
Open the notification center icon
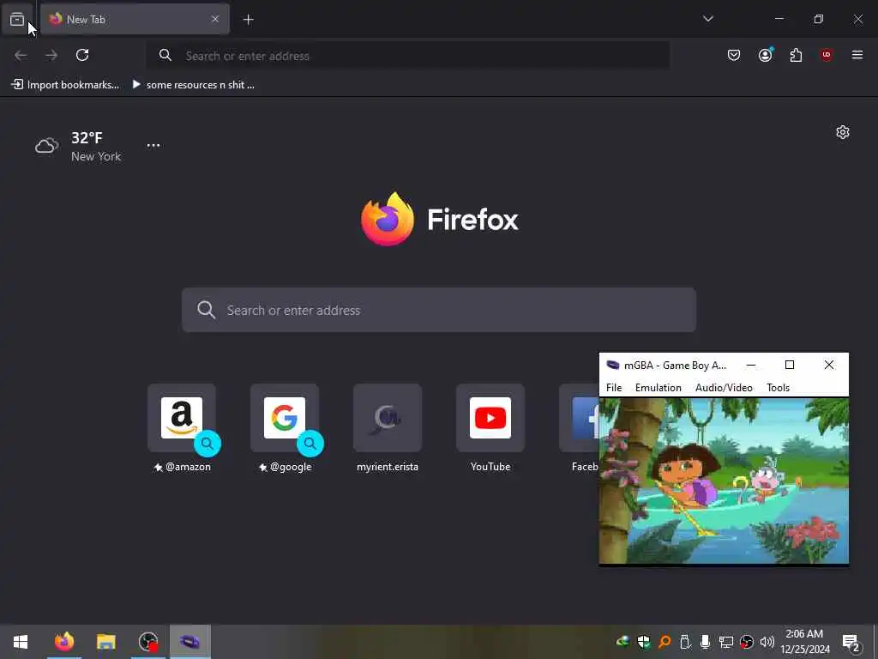pos(851,642)
